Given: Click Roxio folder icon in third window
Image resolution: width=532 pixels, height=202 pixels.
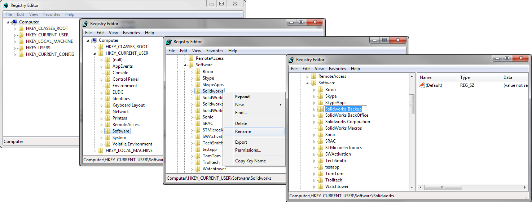Looking at the screenshot, I should (x=198, y=72).
